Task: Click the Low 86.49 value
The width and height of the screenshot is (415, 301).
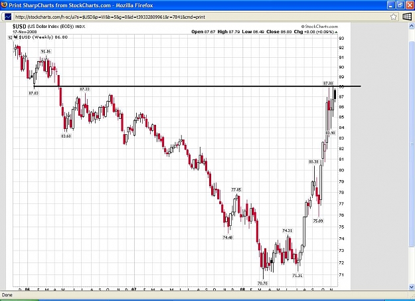Action: (x=253, y=32)
